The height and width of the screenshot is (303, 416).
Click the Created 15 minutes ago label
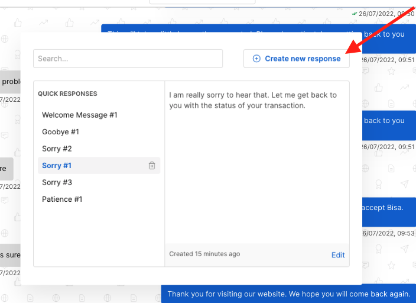(204, 254)
